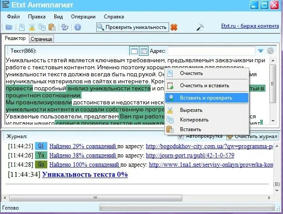283x214 pixels.
Task: Open the Файл menu
Action: [x=13, y=17]
